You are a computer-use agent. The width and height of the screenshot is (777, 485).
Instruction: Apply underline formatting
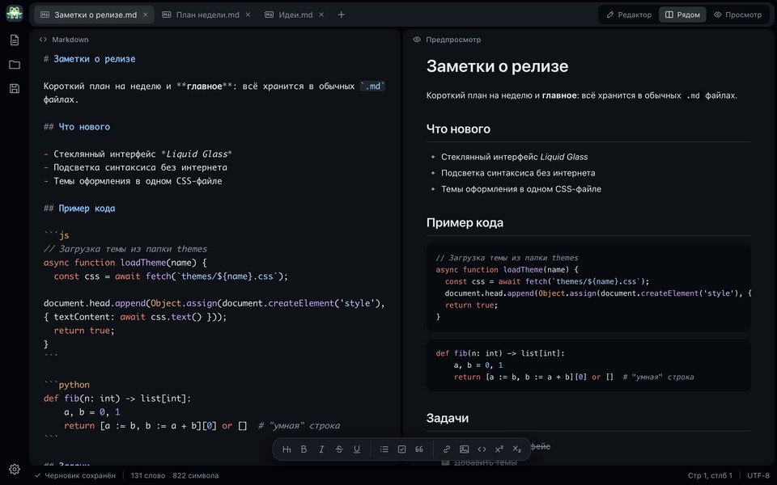coord(357,449)
